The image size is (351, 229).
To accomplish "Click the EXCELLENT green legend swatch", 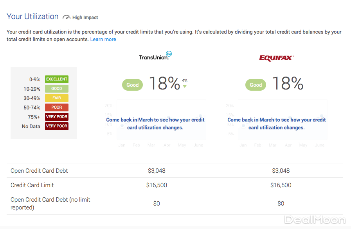I will pos(57,79).
